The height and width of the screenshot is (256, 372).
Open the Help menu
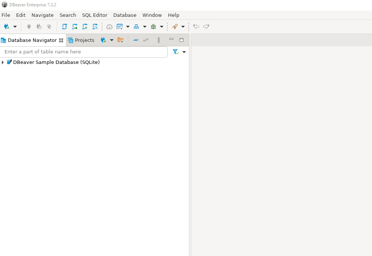pyautogui.click(x=174, y=15)
